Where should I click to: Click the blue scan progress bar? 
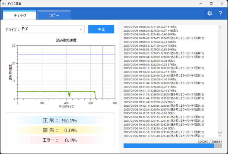click(x=169, y=146)
